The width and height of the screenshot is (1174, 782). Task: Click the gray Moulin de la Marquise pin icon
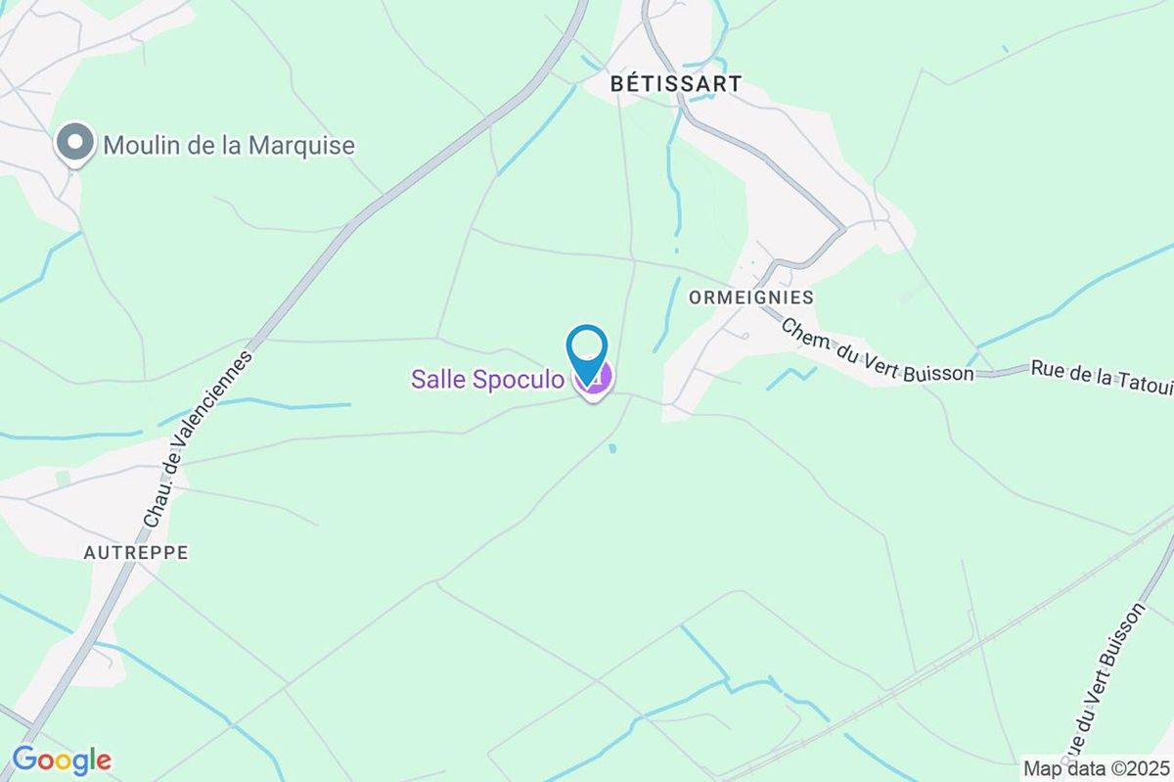pos(75,146)
